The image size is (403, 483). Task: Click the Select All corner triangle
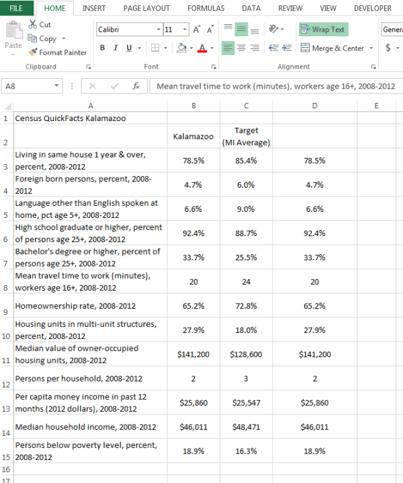point(7,106)
